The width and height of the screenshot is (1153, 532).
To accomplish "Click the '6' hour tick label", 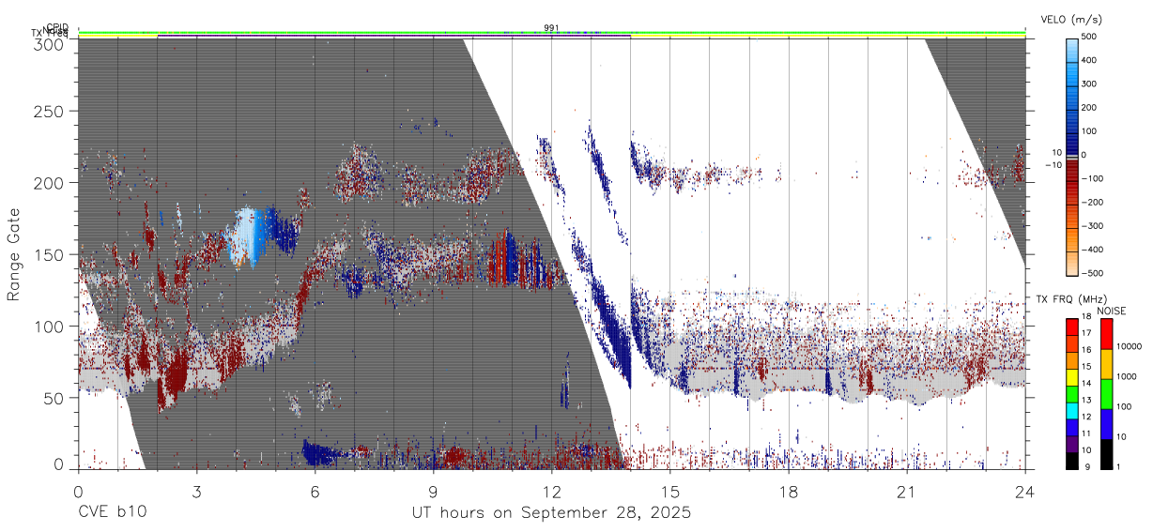I will click(x=315, y=492).
